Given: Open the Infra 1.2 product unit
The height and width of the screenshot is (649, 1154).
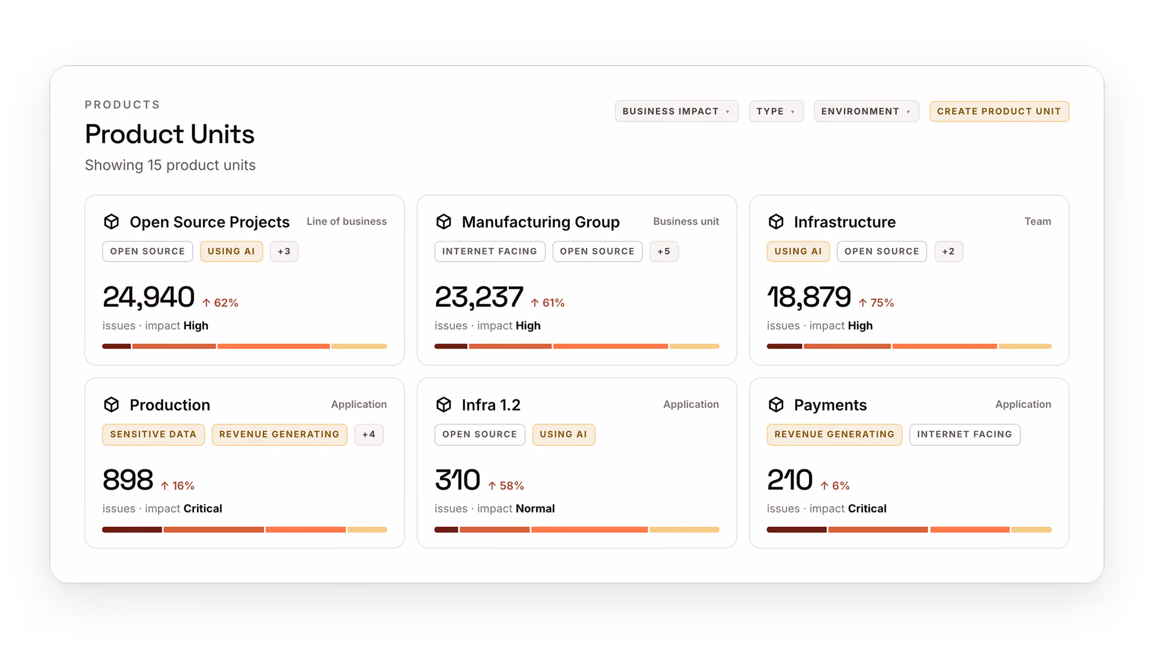Looking at the screenshot, I should pyautogui.click(x=491, y=404).
